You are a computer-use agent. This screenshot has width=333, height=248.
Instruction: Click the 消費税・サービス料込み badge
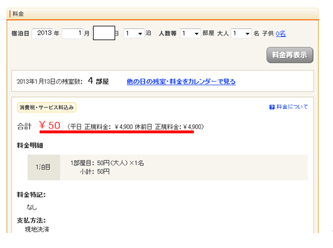[x=47, y=107]
